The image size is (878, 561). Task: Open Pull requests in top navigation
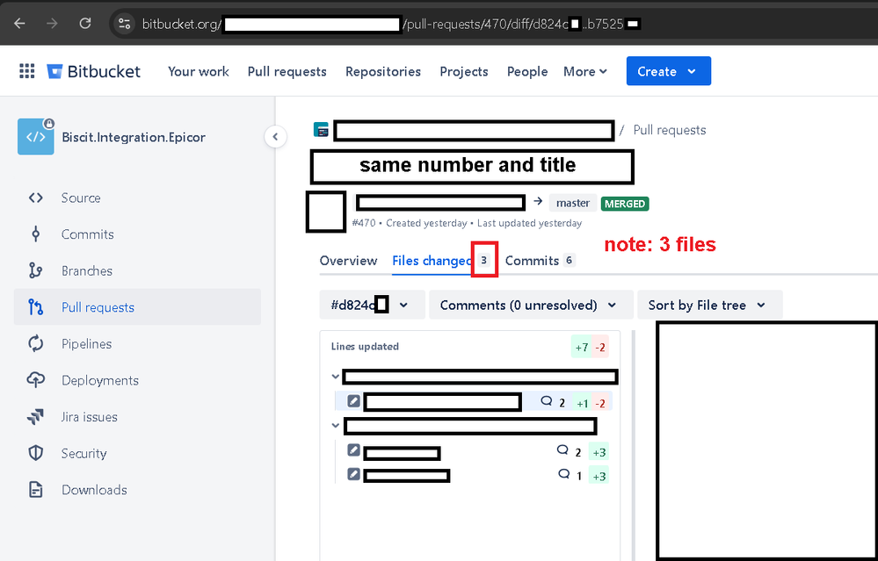(287, 72)
